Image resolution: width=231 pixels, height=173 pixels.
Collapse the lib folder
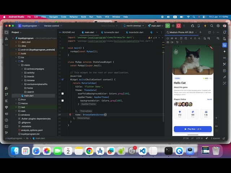click(16, 61)
